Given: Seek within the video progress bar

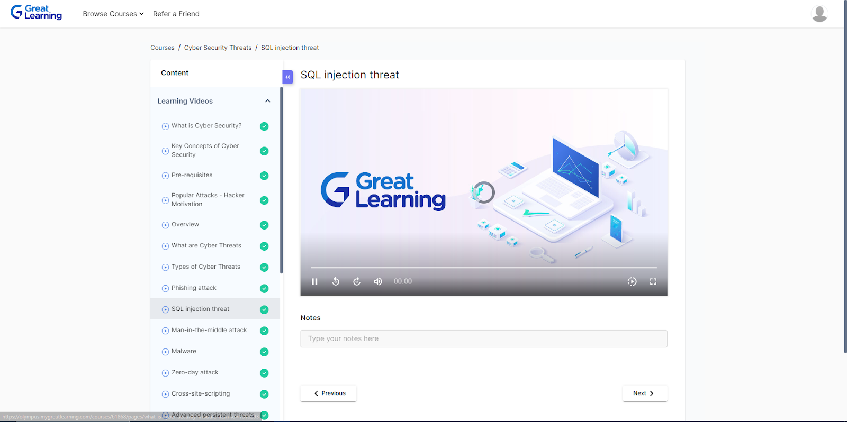Looking at the screenshot, I should click(484, 267).
